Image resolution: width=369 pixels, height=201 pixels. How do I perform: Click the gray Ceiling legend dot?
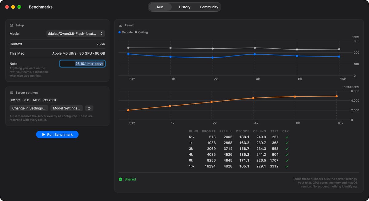[x=136, y=32]
